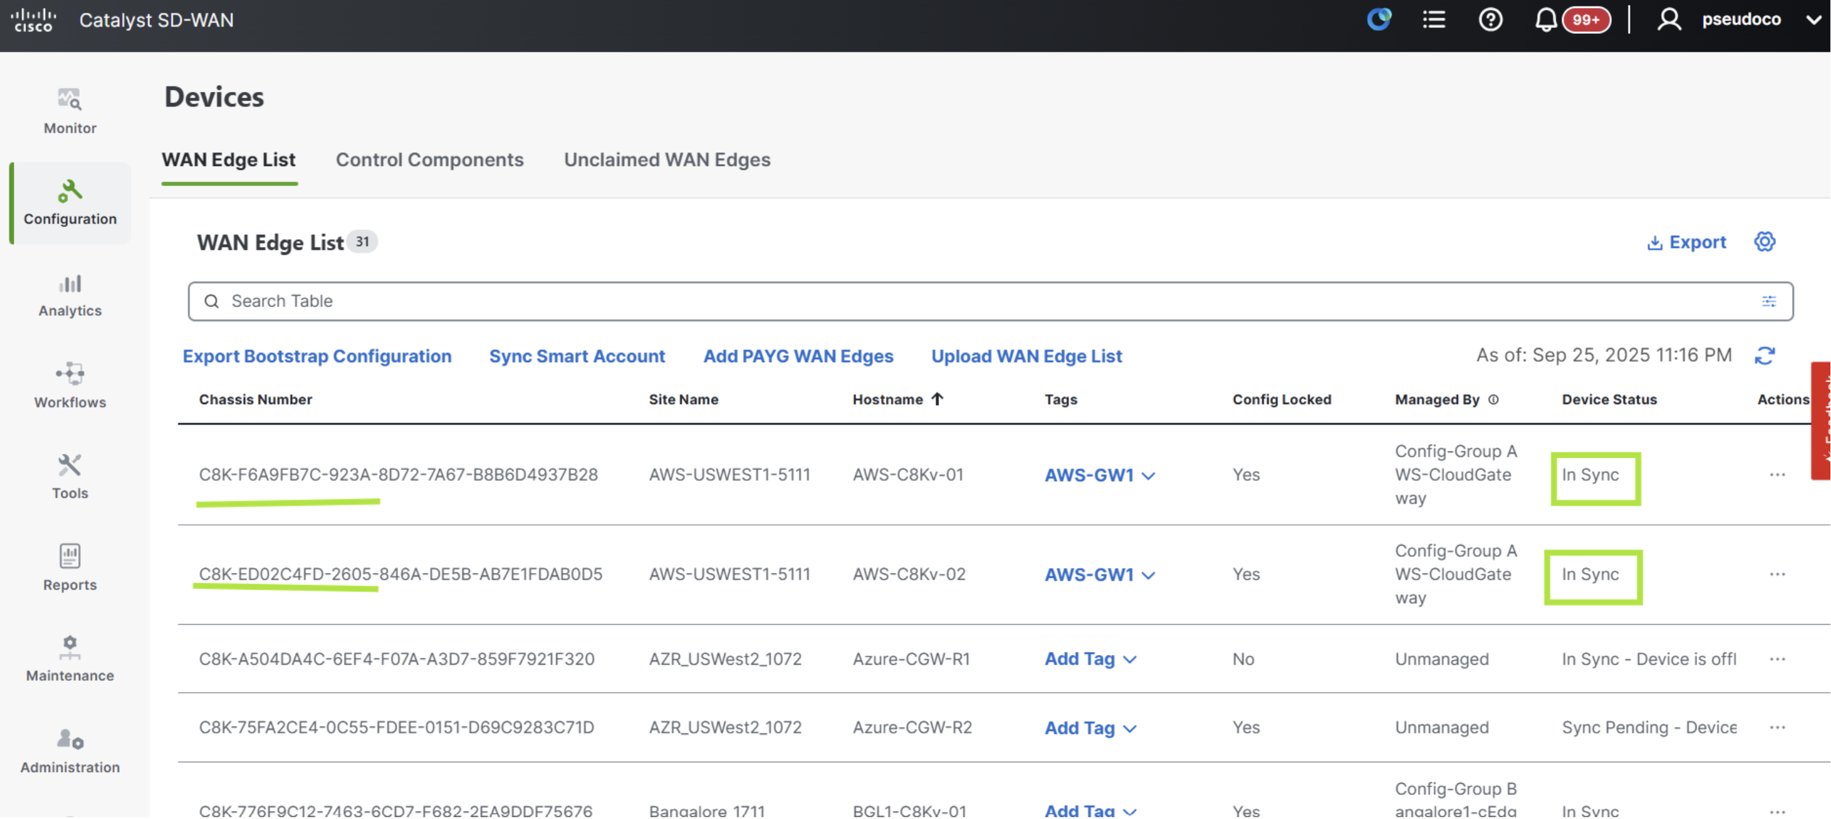Open the table column settings gear
Viewport: 1831px width, 819px height.
click(x=1764, y=242)
